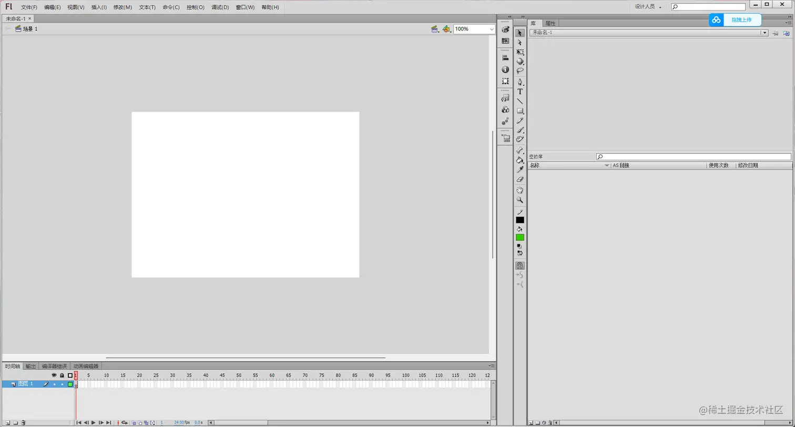Click the green fill color swatch
795x427 pixels.
519,237
